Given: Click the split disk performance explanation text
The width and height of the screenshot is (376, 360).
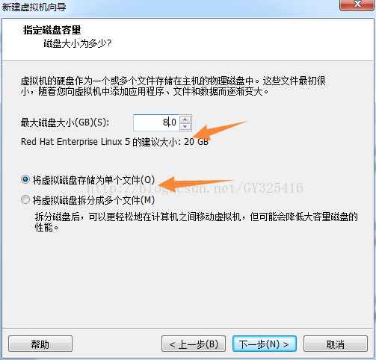Looking at the screenshot, I should (196, 222).
